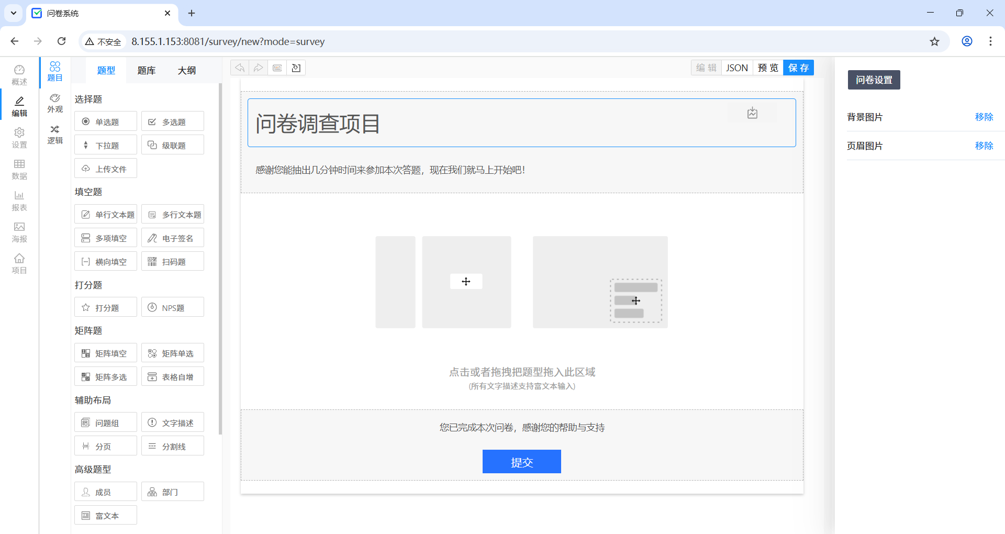Select the 题目 questions panel icon
Screen dimensions: 1005x534
click(55, 72)
